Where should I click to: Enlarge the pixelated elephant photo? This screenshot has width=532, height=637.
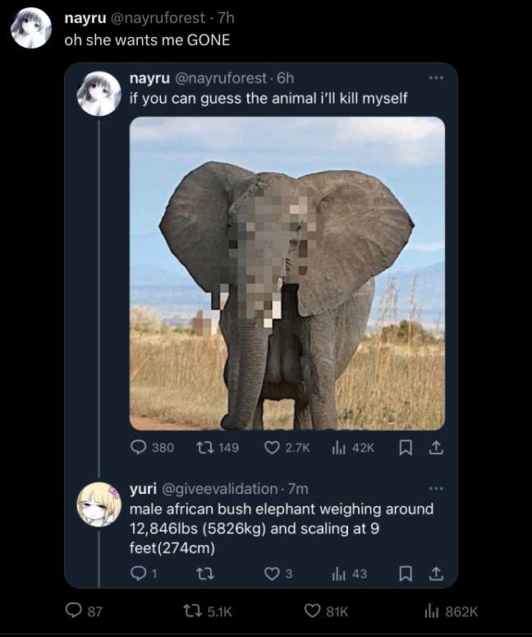(x=287, y=274)
